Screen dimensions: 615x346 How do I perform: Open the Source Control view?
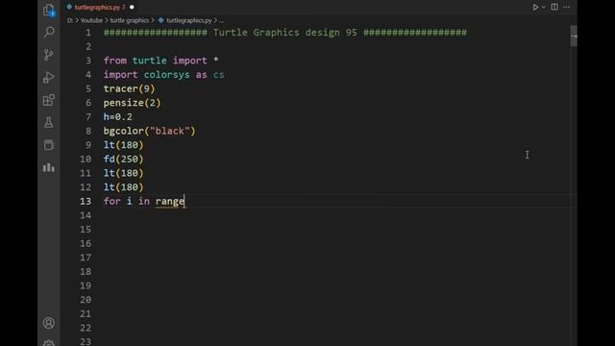[49, 55]
